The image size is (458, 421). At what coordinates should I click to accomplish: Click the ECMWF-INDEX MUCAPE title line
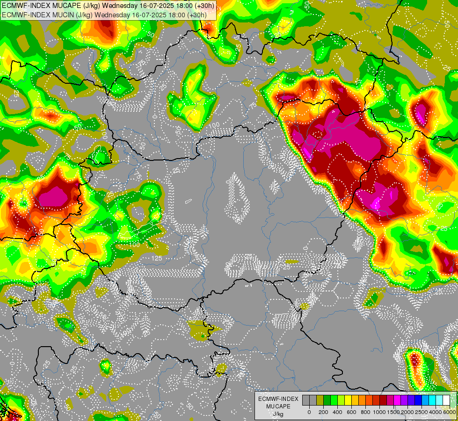pyautogui.click(x=108, y=5)
